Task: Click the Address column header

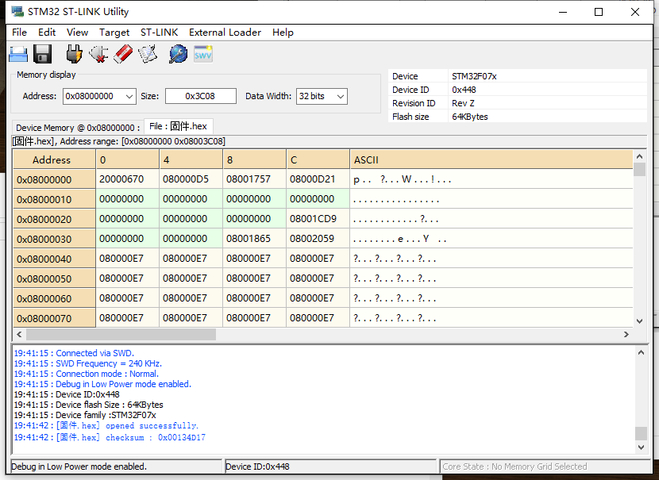Action: pos(52,159)
